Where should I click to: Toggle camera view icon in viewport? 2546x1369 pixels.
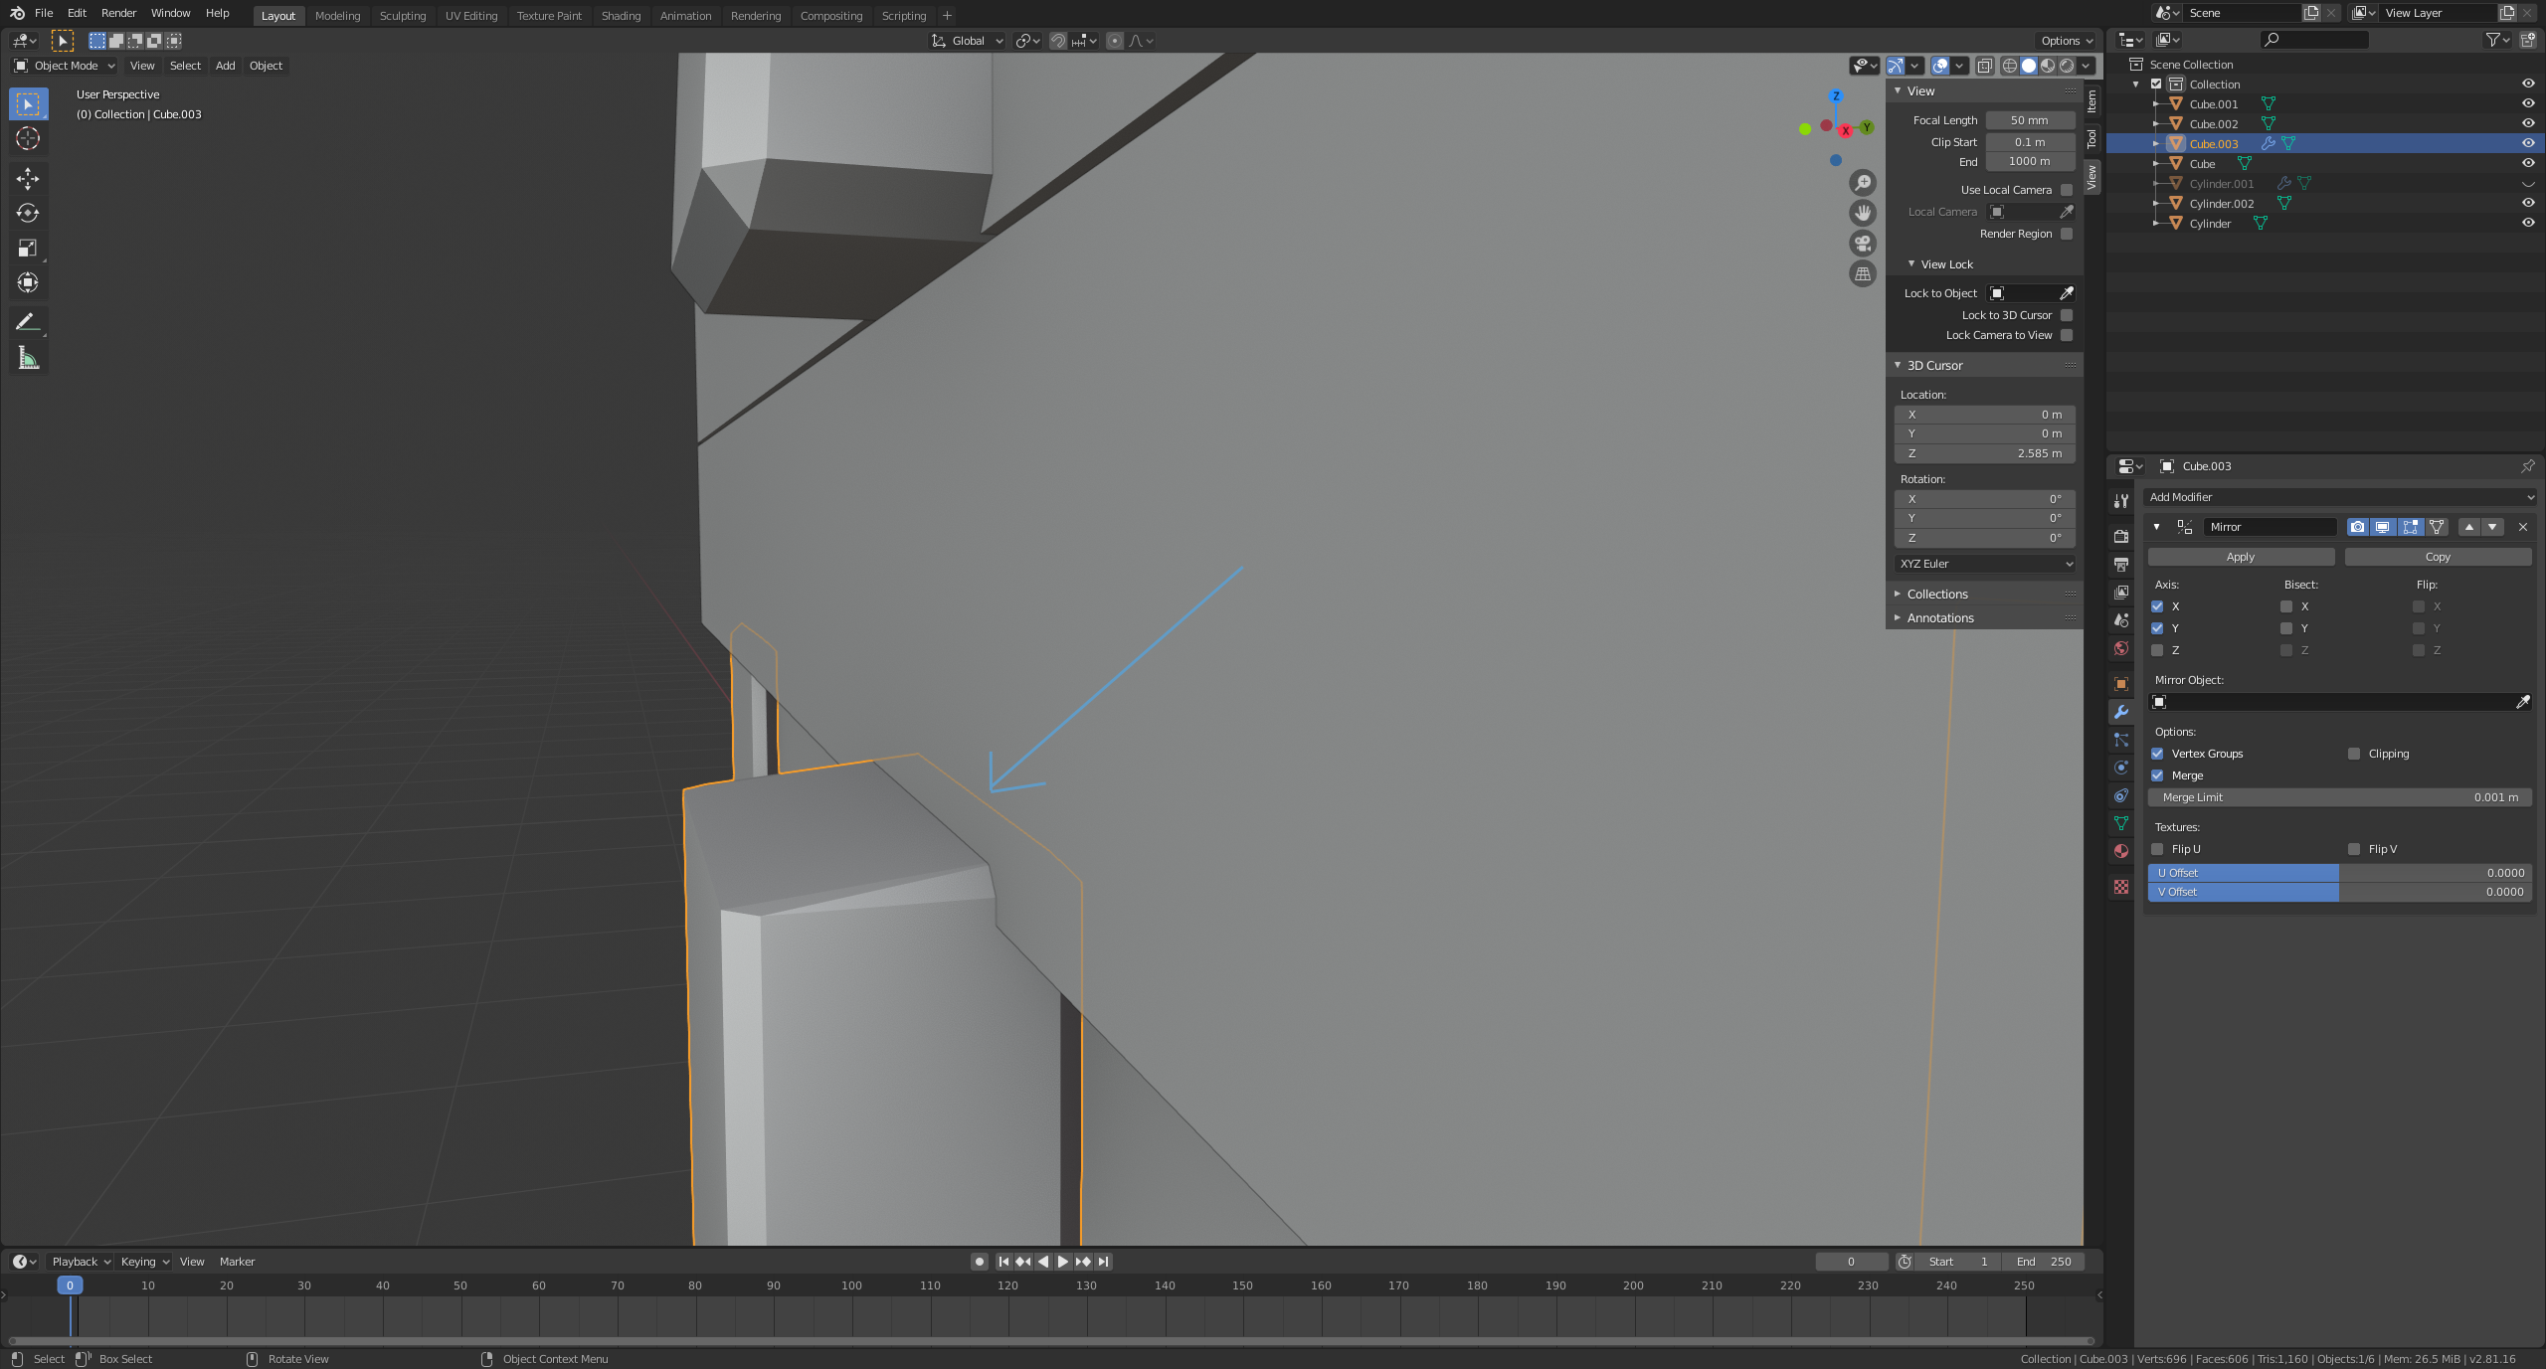1863,244
